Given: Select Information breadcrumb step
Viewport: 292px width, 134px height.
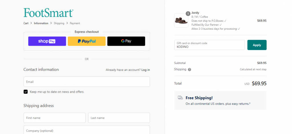Looking at the screenshot, I should 41,23.
